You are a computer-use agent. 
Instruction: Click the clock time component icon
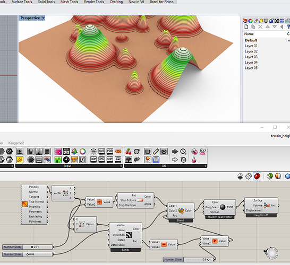click(x=66, y=160)
